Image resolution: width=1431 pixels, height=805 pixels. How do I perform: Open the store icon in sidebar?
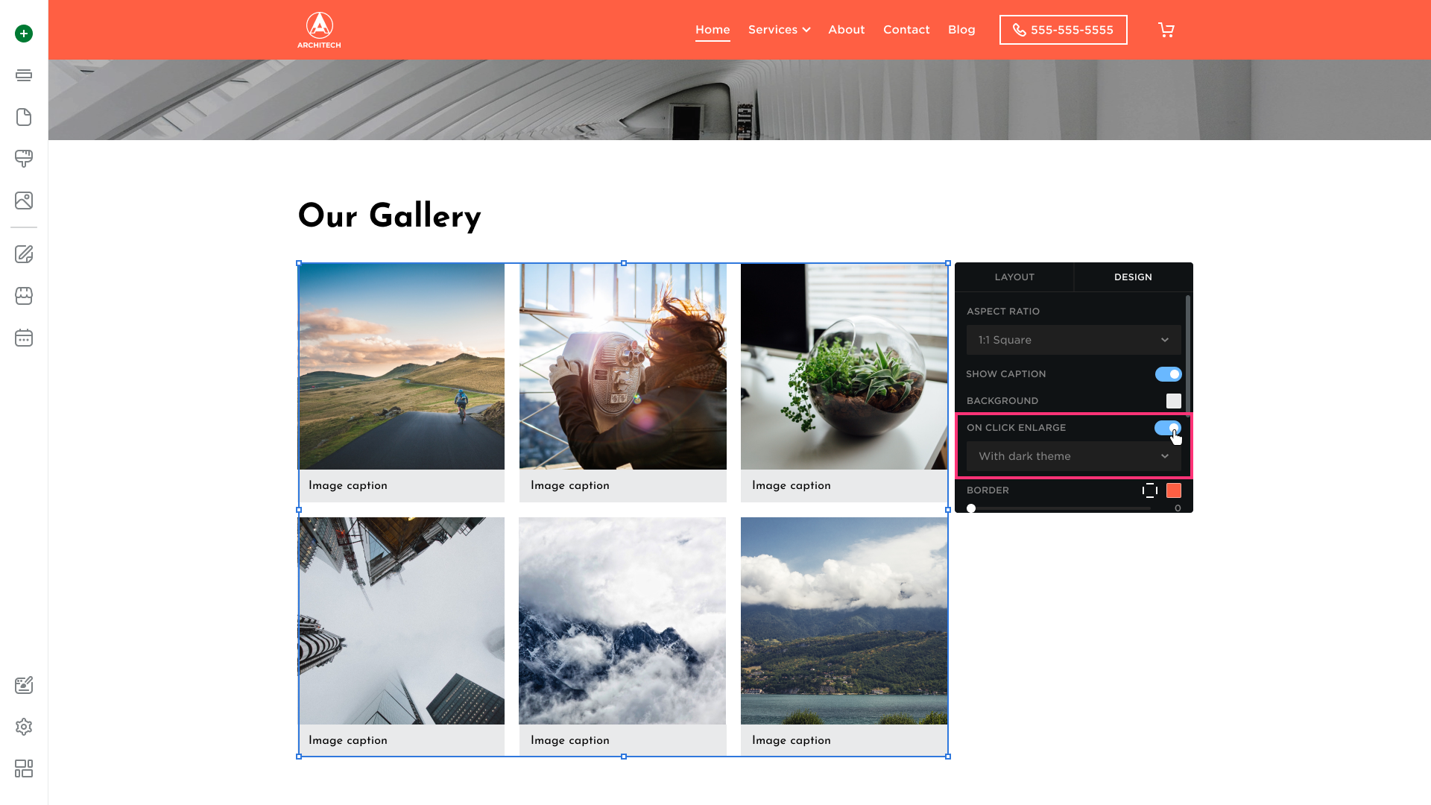24,296
